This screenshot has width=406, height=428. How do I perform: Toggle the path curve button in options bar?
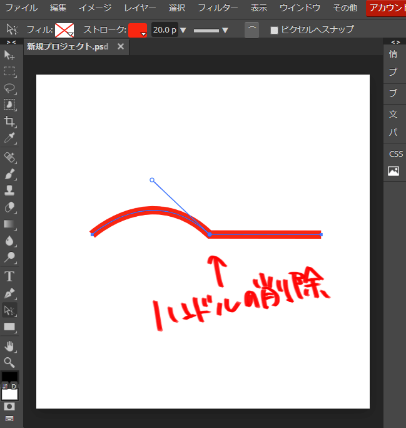(x=251, y=30)
